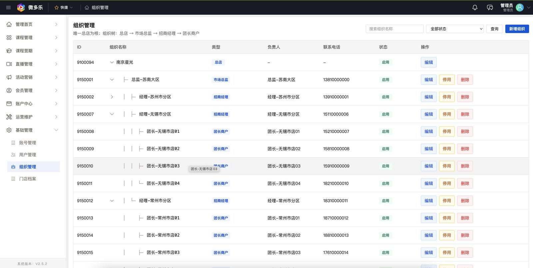The width and height of the screenshot is (533, 268).
Task: Click the 微多乐 logo icon
Action: (x=21, y=7)
